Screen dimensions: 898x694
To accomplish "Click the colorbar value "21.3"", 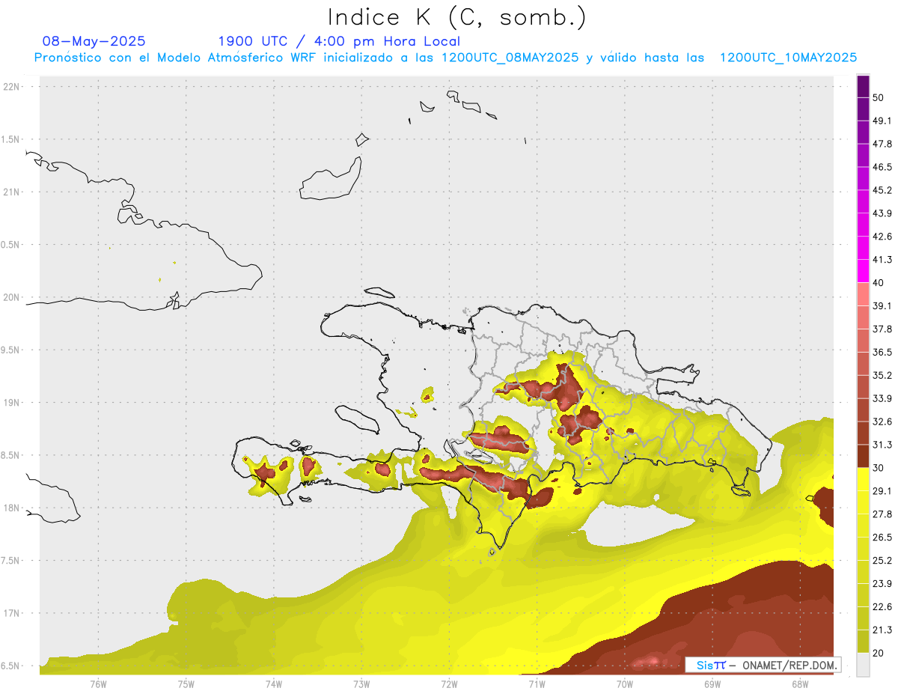I will [882, 631].
